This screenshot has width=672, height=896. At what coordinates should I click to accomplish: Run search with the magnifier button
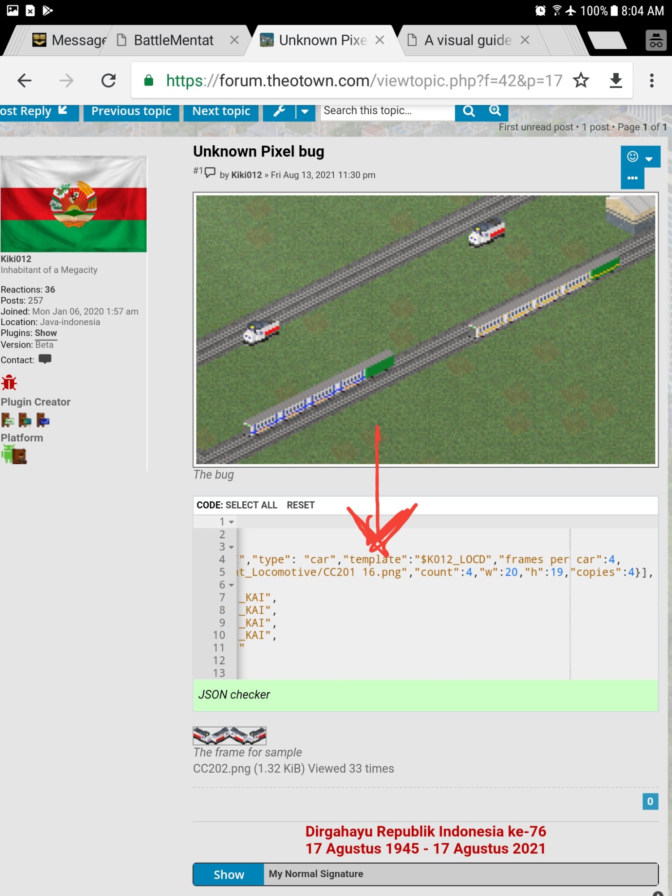pyautogui.click(x=469, y=111)
